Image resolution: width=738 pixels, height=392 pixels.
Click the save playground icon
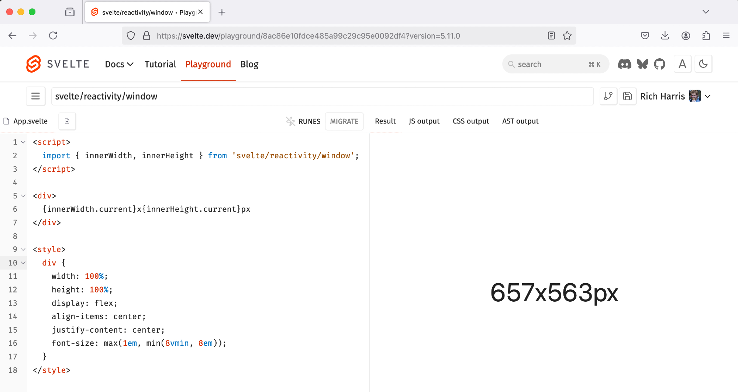(x=627, y=96)
